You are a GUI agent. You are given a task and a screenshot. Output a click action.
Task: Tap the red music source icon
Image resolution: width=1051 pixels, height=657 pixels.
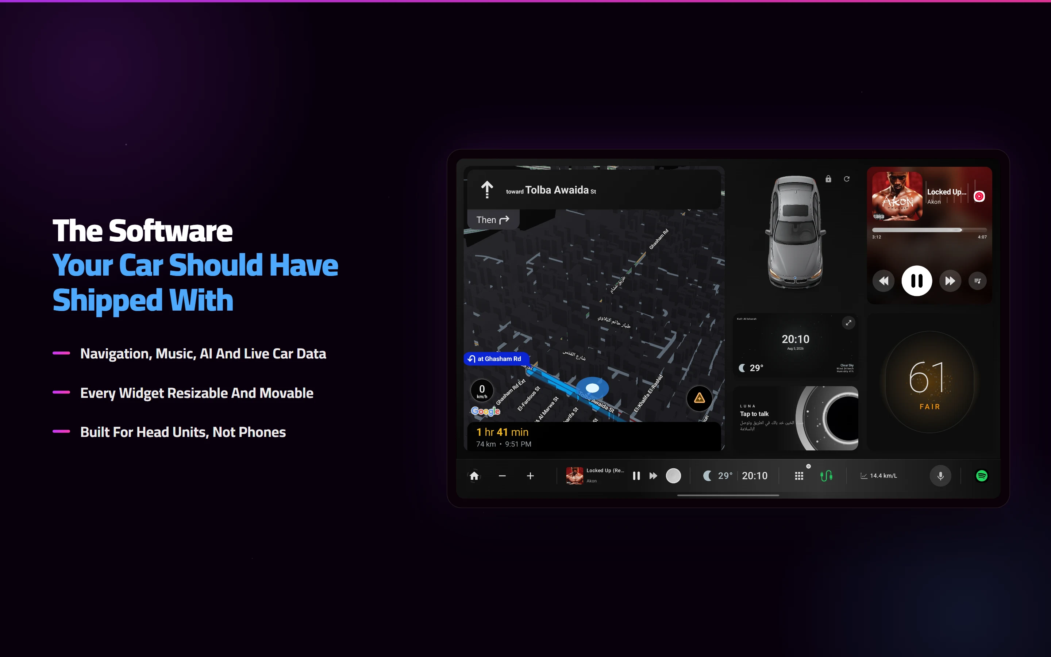(x=979, y=196)
